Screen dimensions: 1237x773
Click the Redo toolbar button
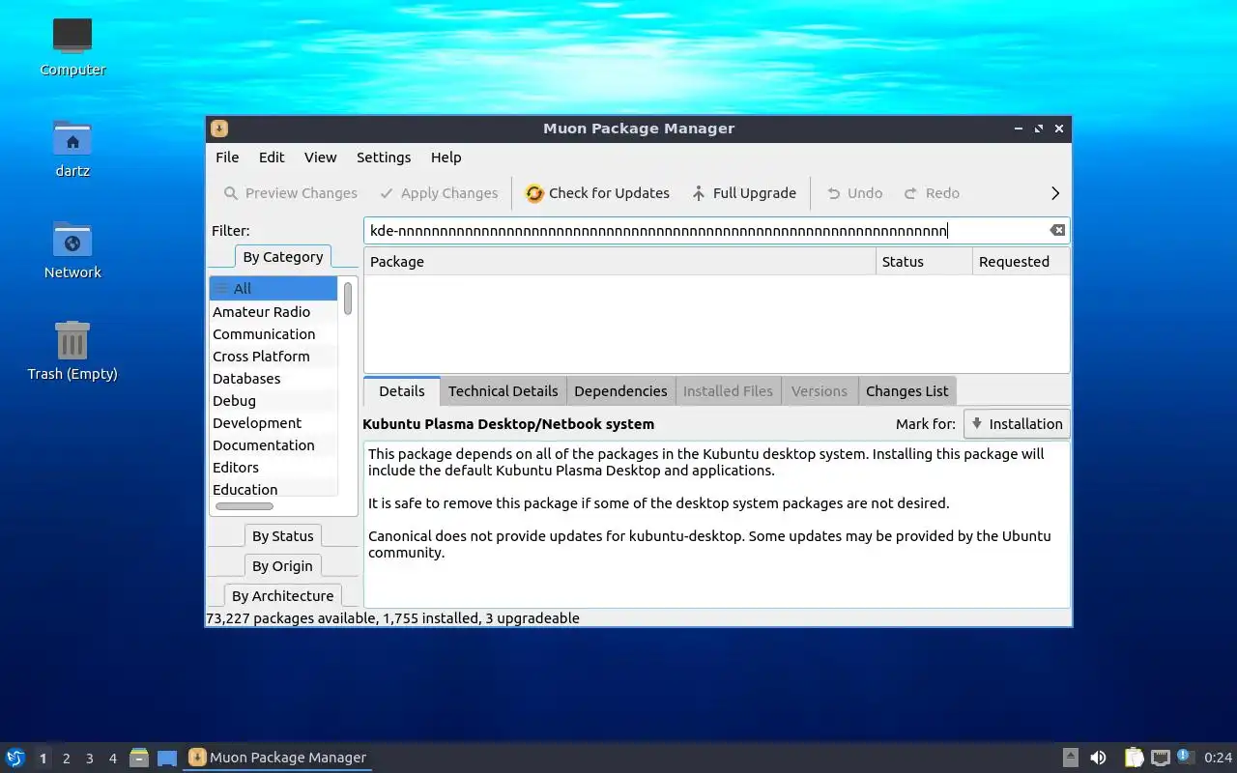coord(932,193)
